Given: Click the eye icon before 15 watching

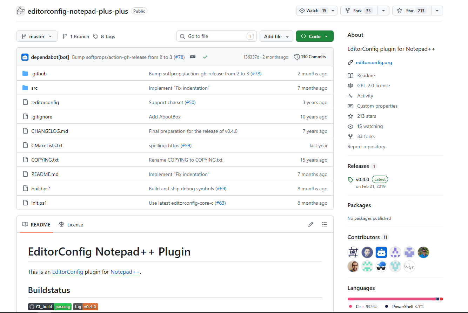Looking at the screenshot, I should 350,127.
